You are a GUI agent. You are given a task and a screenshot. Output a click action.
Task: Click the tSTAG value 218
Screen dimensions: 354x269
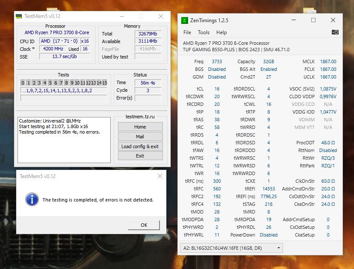coord(268,204)
